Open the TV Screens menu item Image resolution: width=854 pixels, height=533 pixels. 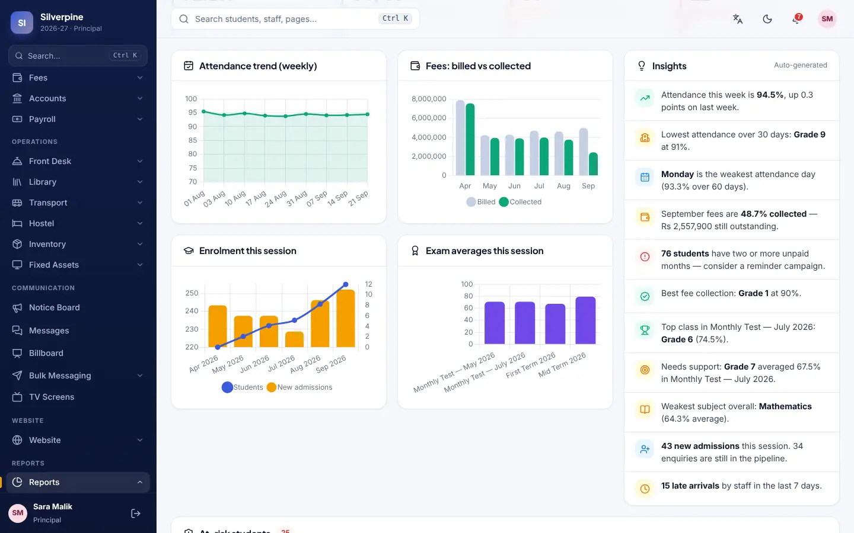78,397
